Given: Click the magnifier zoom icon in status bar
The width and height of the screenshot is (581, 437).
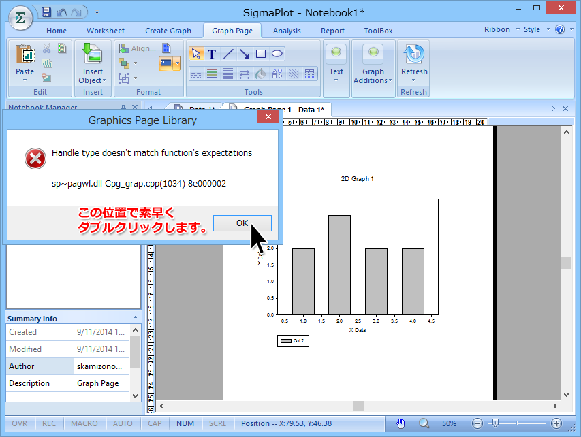Looking at the screenshot, I should [x=424, y=423].
